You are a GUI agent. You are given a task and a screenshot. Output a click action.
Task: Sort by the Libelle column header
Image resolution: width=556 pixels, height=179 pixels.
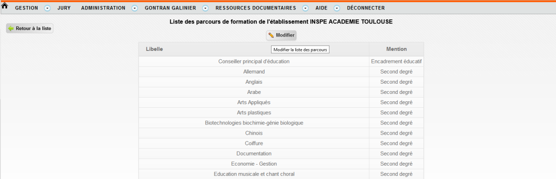154,49
